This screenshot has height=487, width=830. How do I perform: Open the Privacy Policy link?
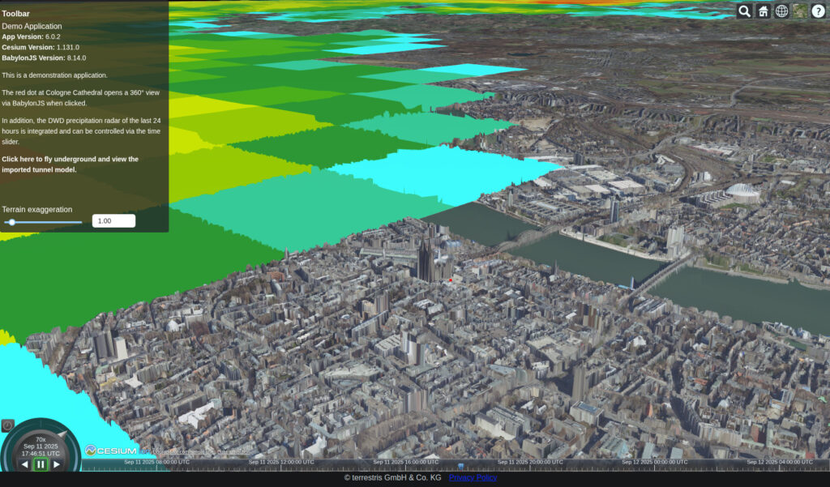tap(473, 478)
